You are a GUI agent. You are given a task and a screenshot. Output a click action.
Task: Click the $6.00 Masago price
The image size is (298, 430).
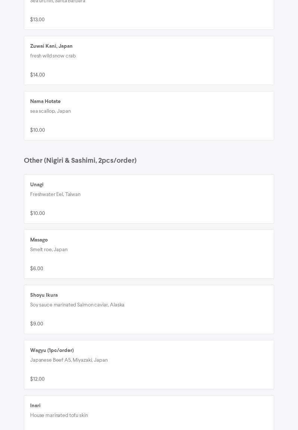[37, 269]
